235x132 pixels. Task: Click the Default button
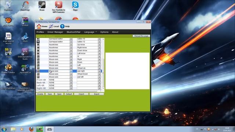click(x=69, y=94)
